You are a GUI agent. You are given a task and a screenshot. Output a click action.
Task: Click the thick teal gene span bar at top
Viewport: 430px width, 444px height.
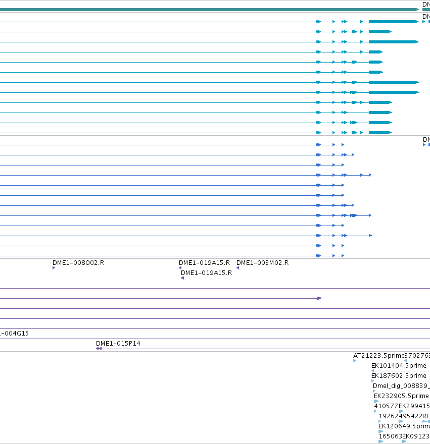pyautogui.click(x=209, y=10)
